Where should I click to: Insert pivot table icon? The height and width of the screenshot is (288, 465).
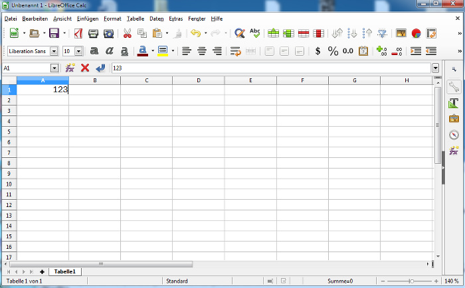[x=431, y=33]
